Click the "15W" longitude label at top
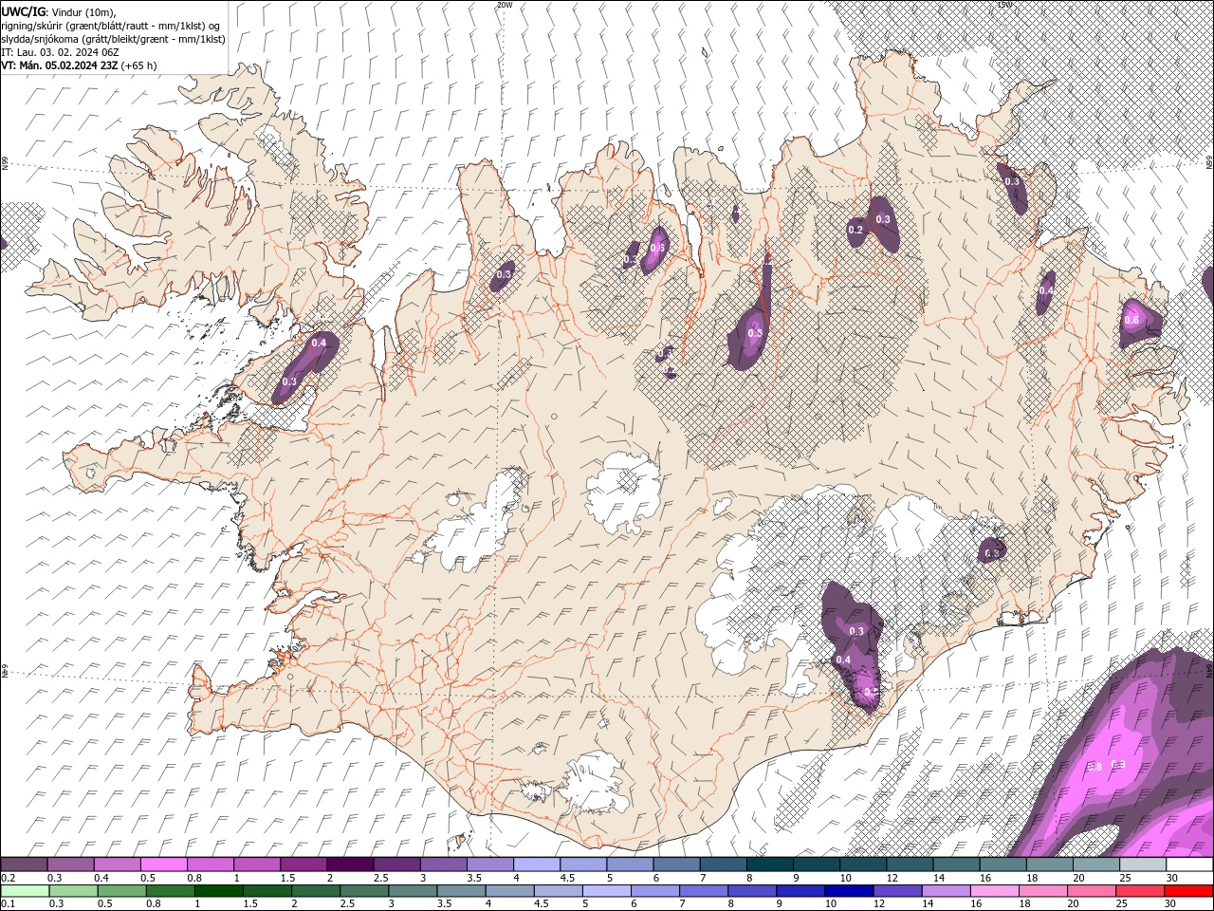This screenshot has height=911, width=1214. point(1004,5)
